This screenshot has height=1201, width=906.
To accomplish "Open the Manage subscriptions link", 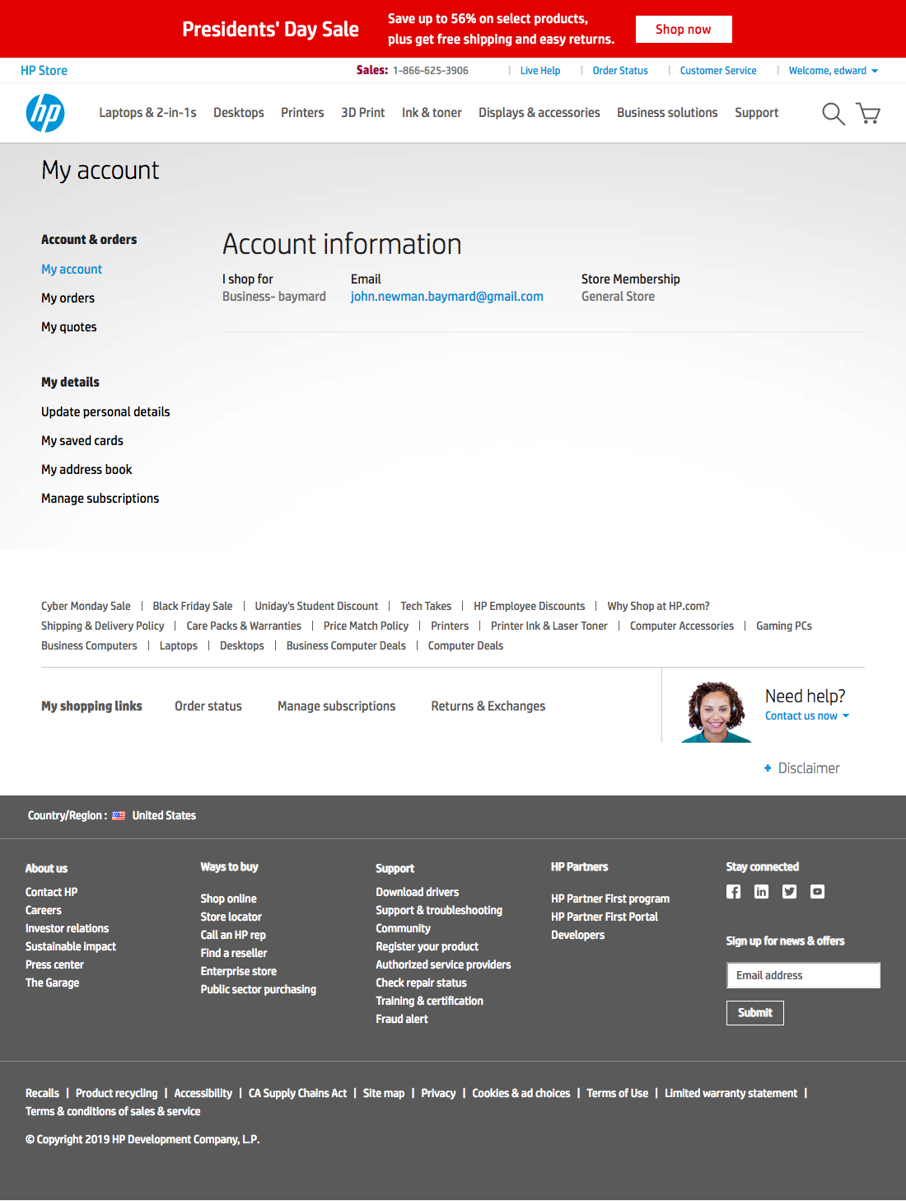I will (x=100, y=498).
